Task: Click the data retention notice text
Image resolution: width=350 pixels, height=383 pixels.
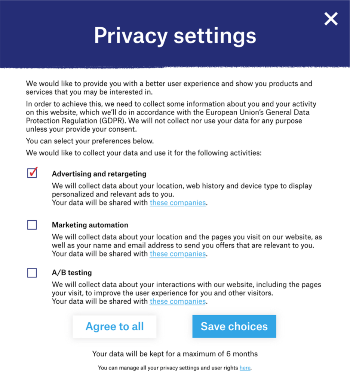Action: pyautogui.click(x=175, y=353)
